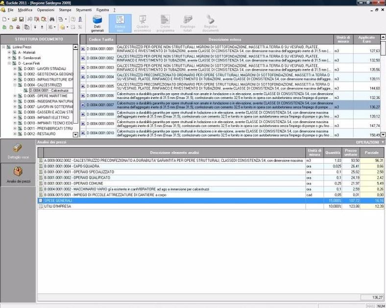Select the Analisi dei prezzi side icon
The width and height of the screenshot is (386, 308).
click(x=18, y=175)
